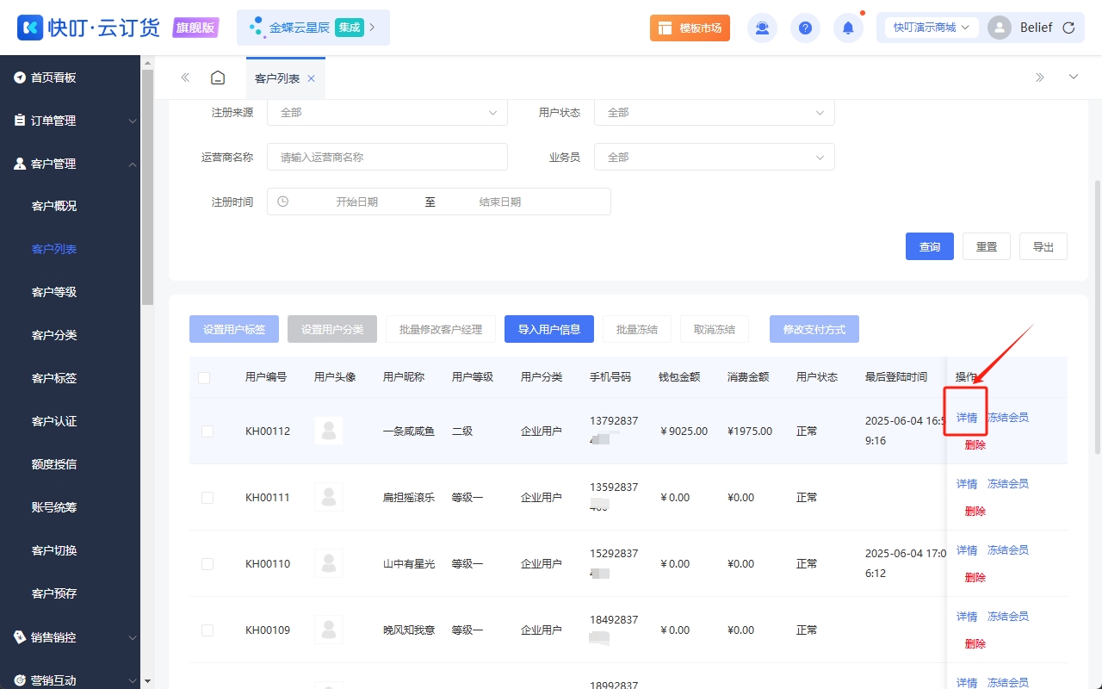
Task: Open 额度授信 in sidebar
Action: (x=54, y=464)
